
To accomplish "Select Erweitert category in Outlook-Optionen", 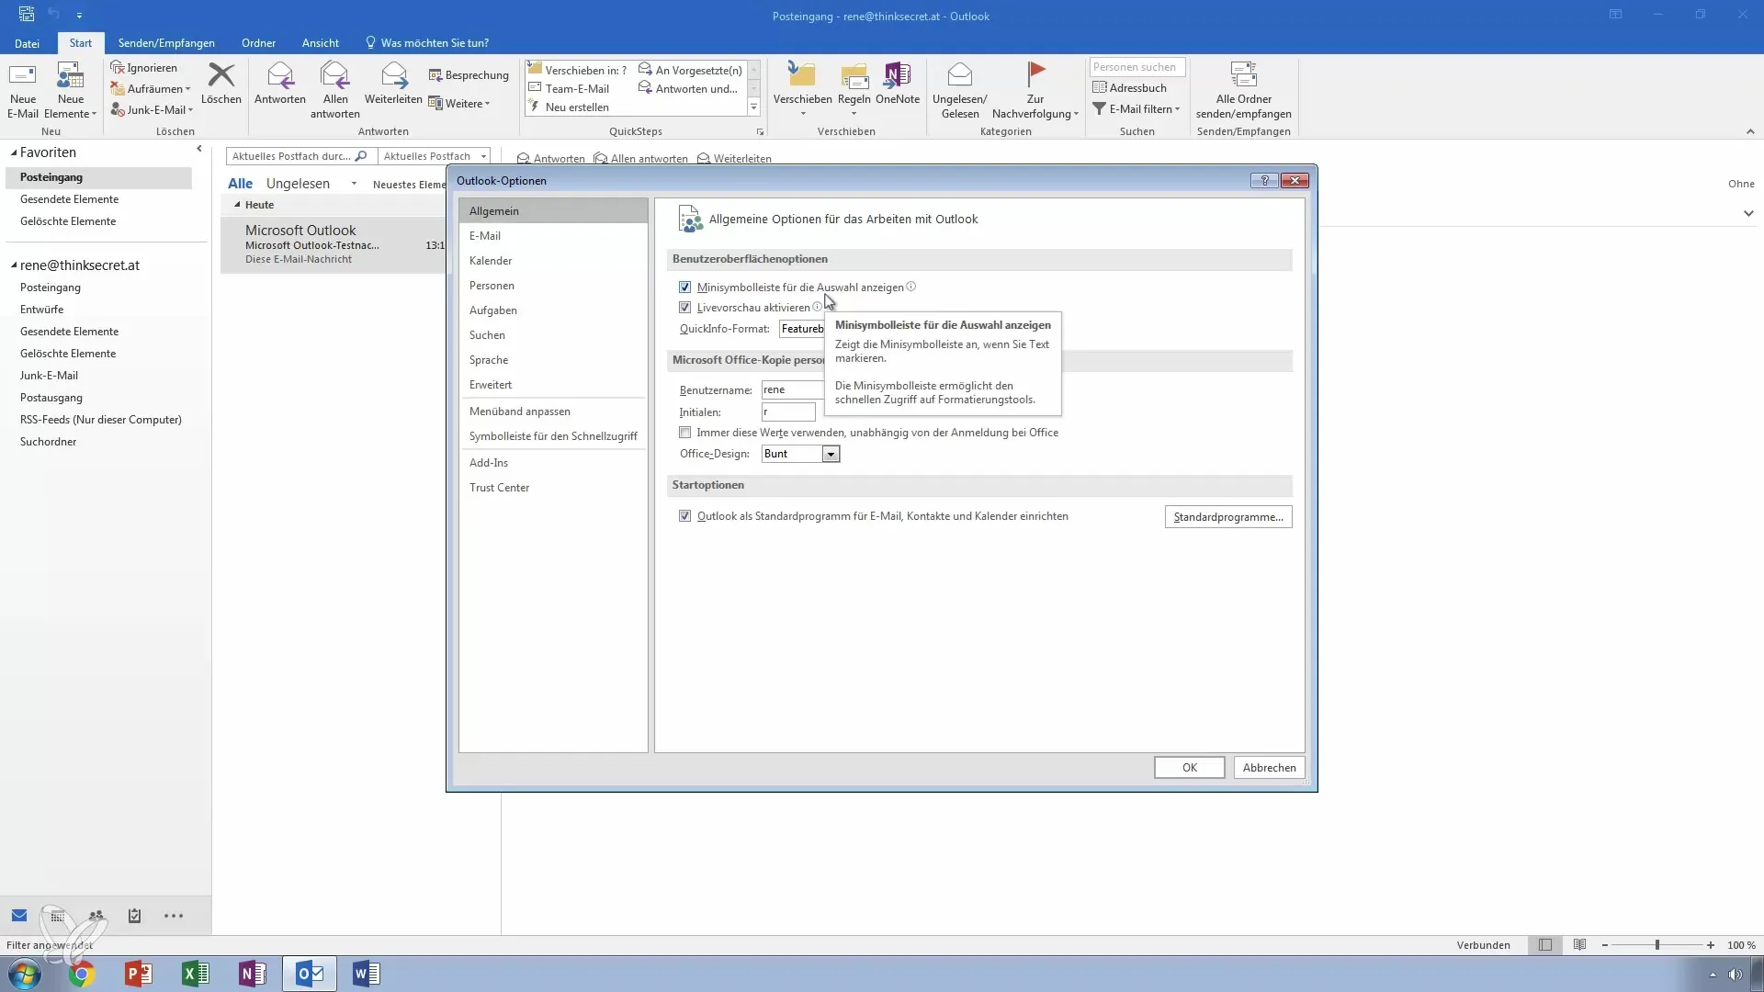I will pyautogui.click(x=553, y=385).
